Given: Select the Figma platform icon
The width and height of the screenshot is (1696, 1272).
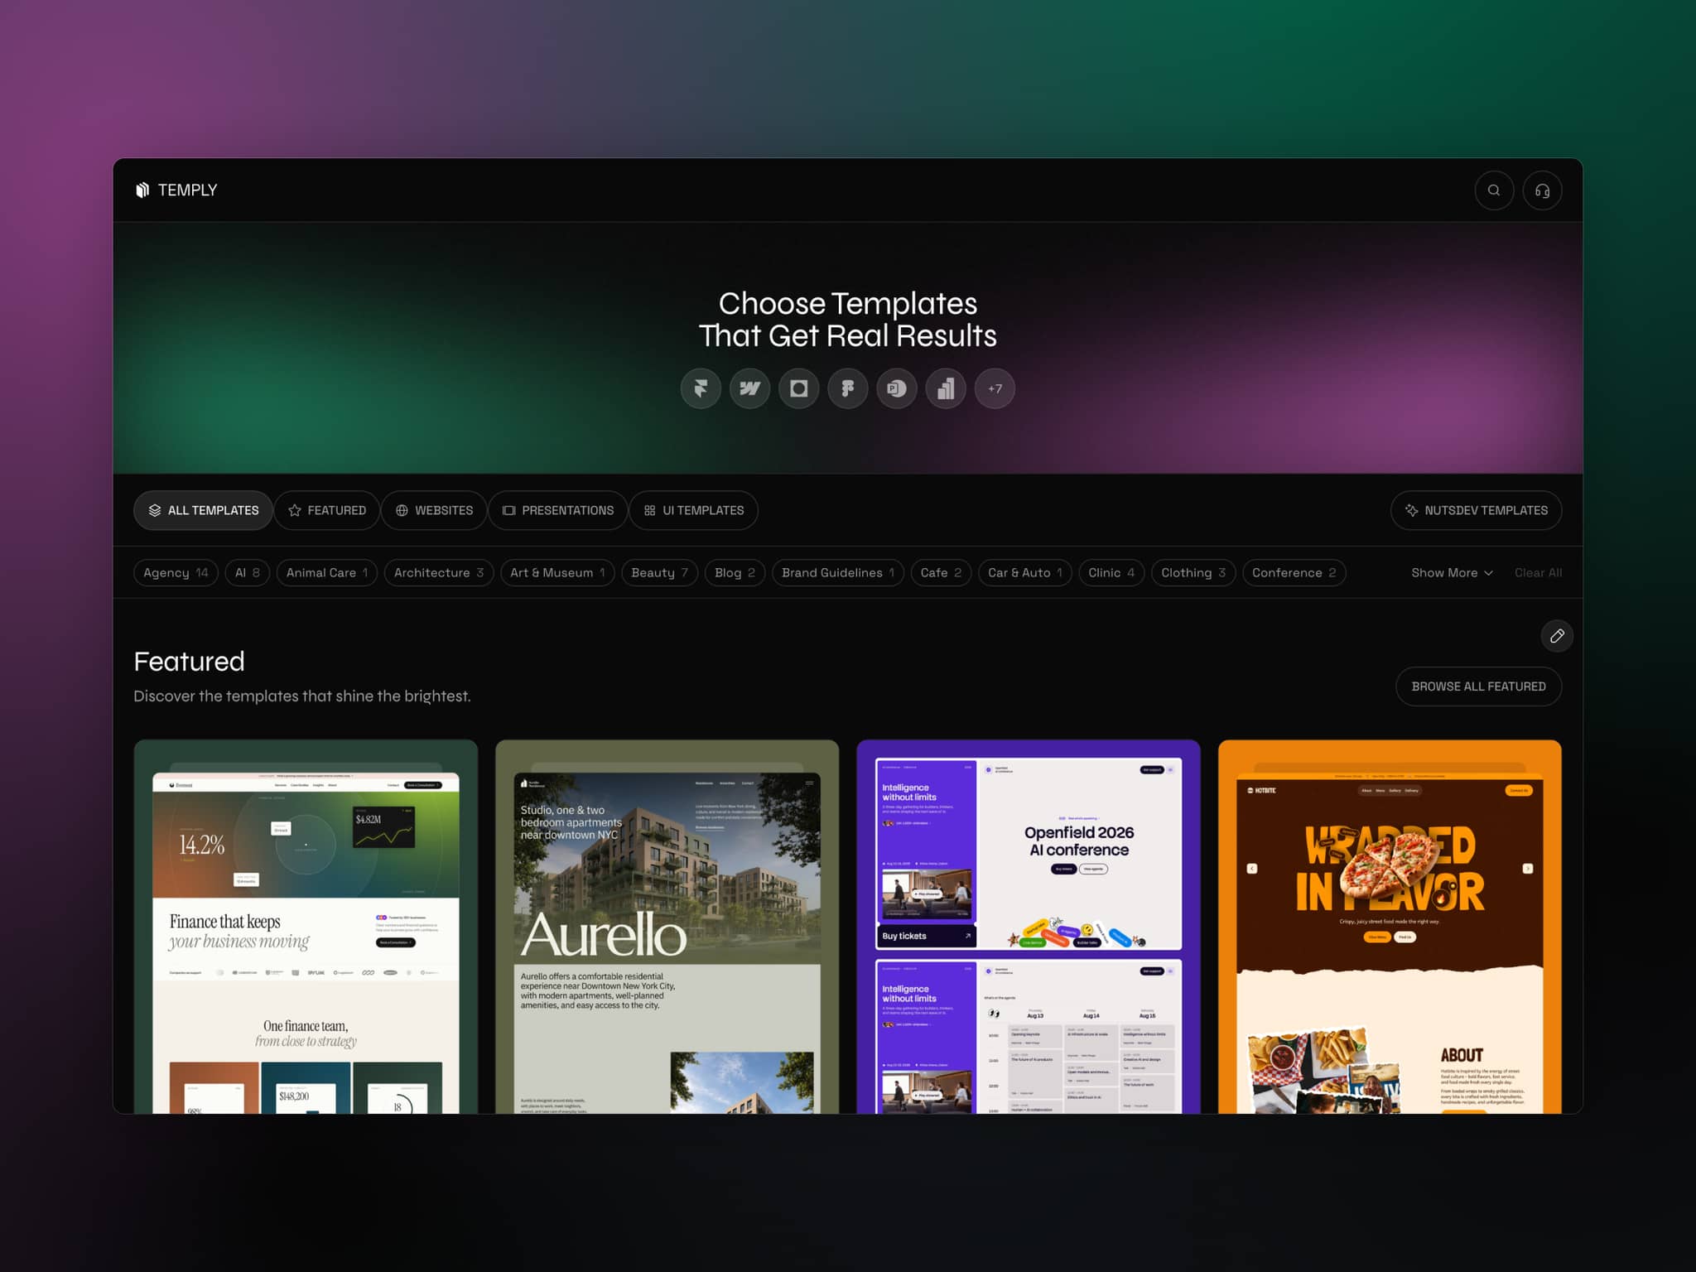Looking at the screenshot, I should click(847, 388).
